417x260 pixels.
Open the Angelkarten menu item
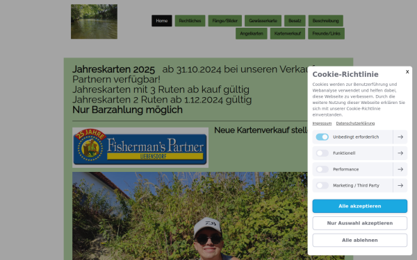tap(252, 33)
